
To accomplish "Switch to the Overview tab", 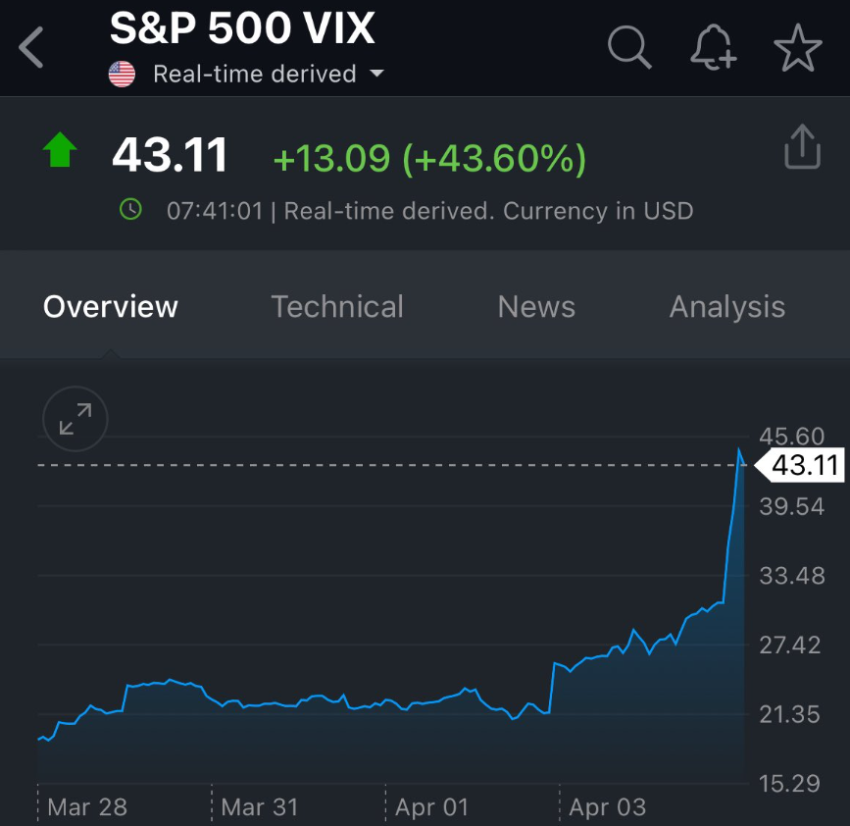I will coord(111,307).
